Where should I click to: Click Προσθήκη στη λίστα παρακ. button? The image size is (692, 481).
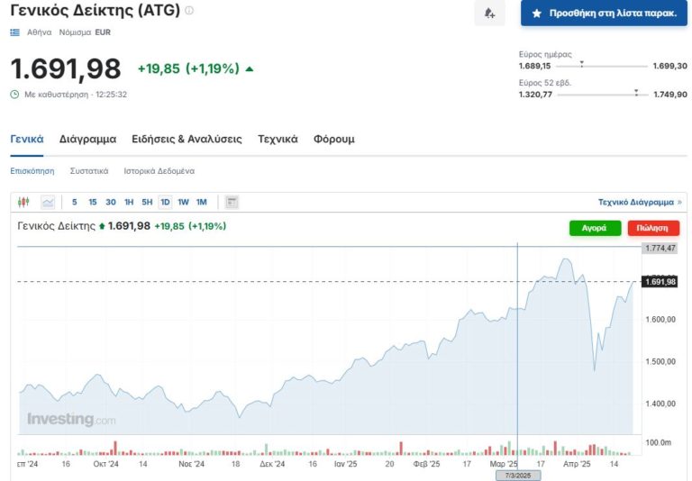604,14
